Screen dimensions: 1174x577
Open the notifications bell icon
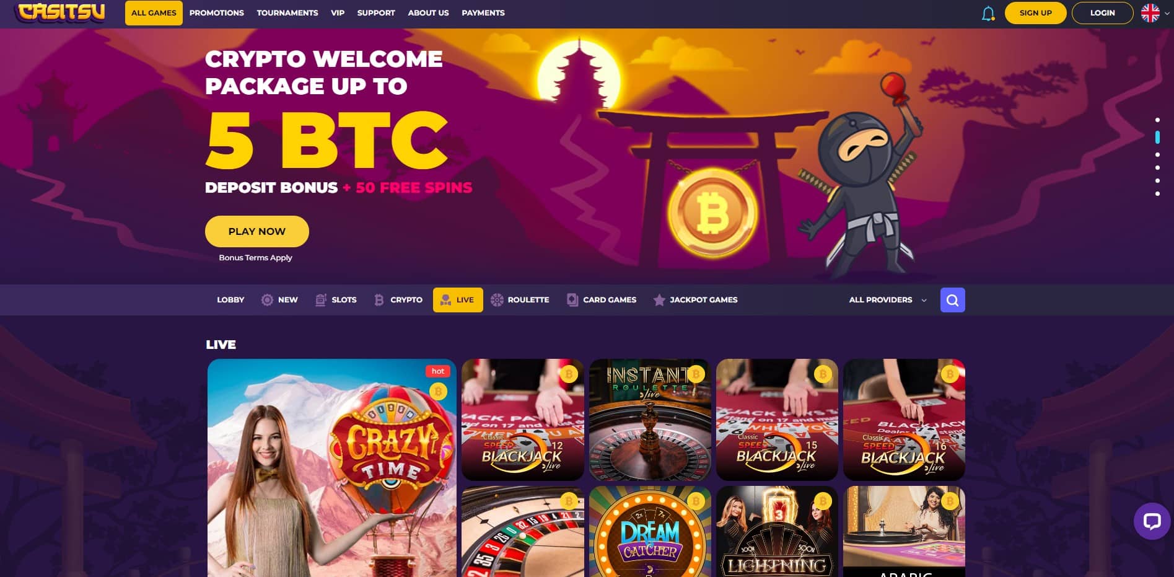coord(988,13)
